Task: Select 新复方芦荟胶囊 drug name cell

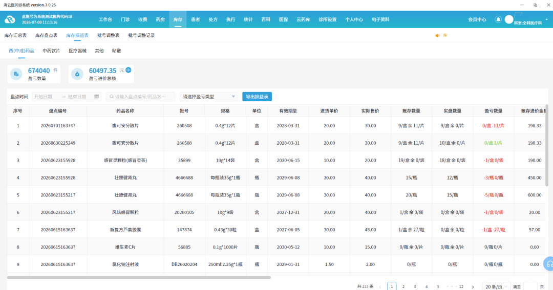Action: click(x=125, y=230)
